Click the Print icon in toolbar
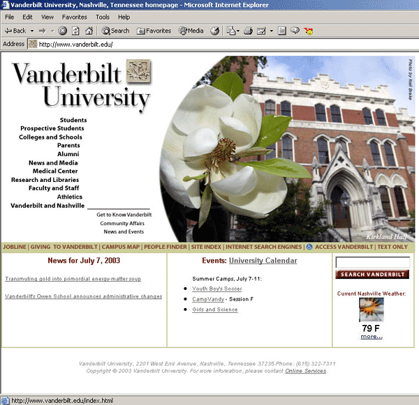Screen dimensions: 419x405 [x=248, y=31]
